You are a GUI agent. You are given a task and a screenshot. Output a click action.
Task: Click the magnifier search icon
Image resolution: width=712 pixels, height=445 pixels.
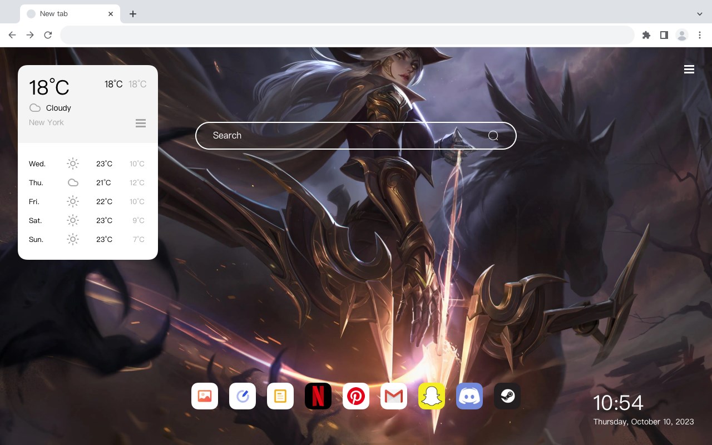click(493, 136)
